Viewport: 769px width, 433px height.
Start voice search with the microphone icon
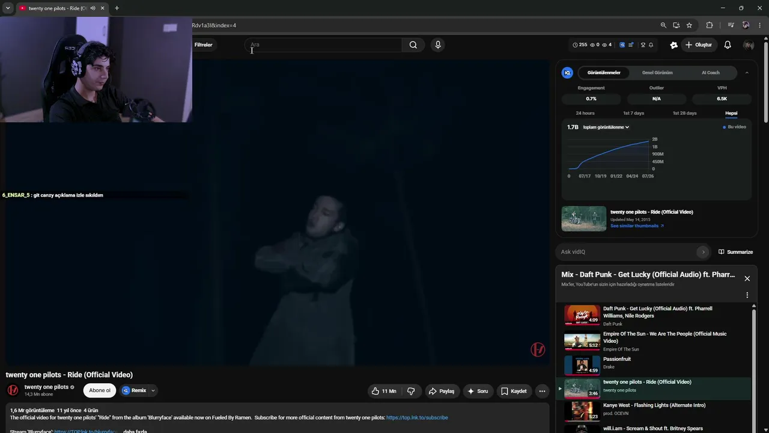[x=438, y=45]
